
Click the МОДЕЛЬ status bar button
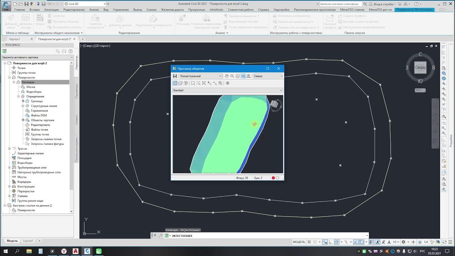pos(299,242)
